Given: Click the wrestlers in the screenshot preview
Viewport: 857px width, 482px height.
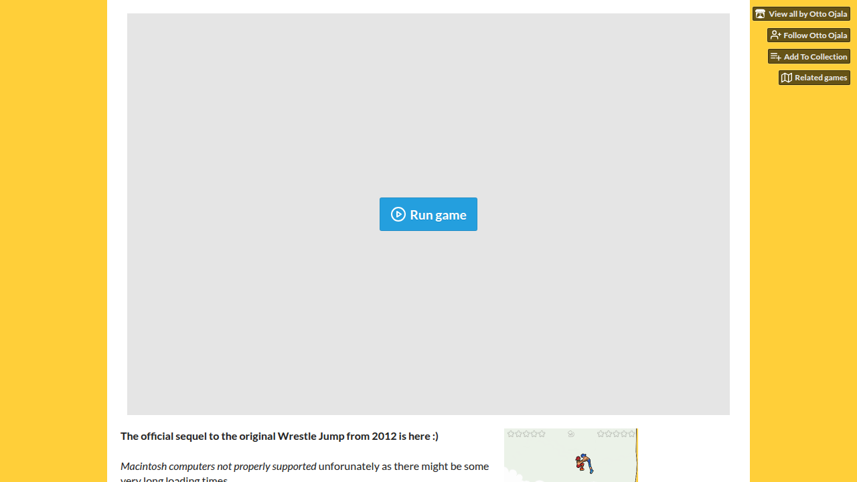Looking at the screenshot, I should [x=584, y=463].
